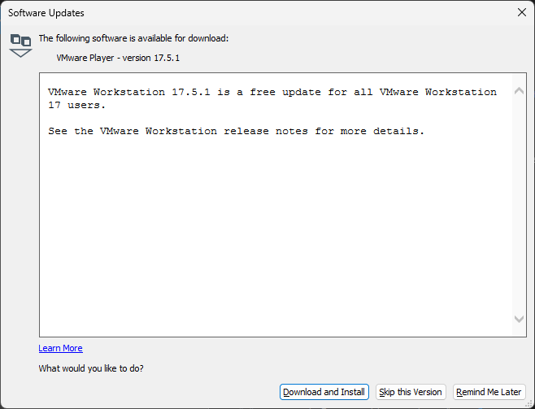Click the scroll up arrow in release notes
535x409 pixels.
(x=519, y=91)
